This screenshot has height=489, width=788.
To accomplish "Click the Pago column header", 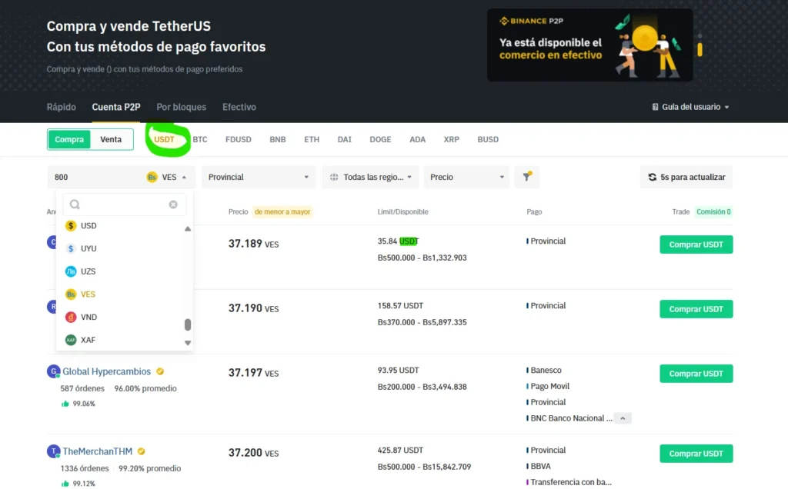I will pos(534,212).
